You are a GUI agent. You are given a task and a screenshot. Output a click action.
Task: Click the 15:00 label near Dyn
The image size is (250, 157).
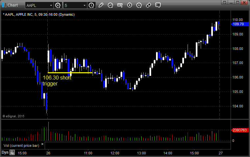click(x=22, y=153)
